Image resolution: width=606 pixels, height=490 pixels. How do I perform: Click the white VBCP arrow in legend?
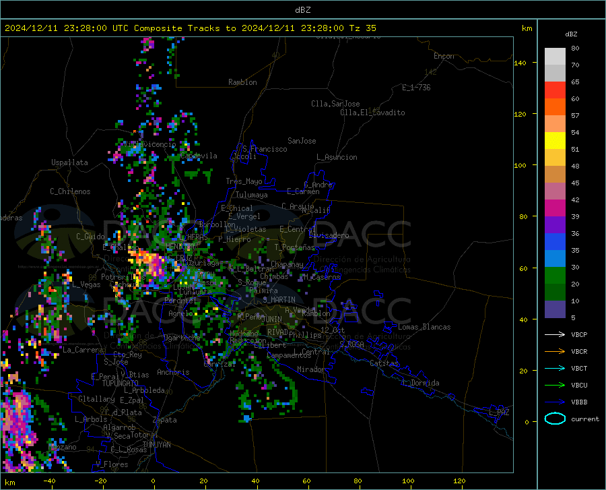(555, 334)
